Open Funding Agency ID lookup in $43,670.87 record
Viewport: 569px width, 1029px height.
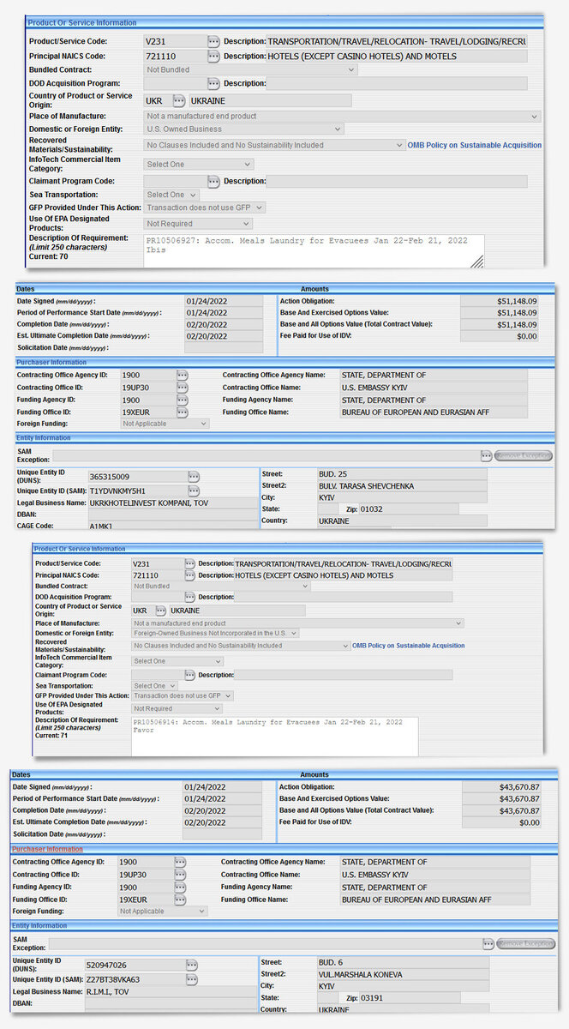180,888
